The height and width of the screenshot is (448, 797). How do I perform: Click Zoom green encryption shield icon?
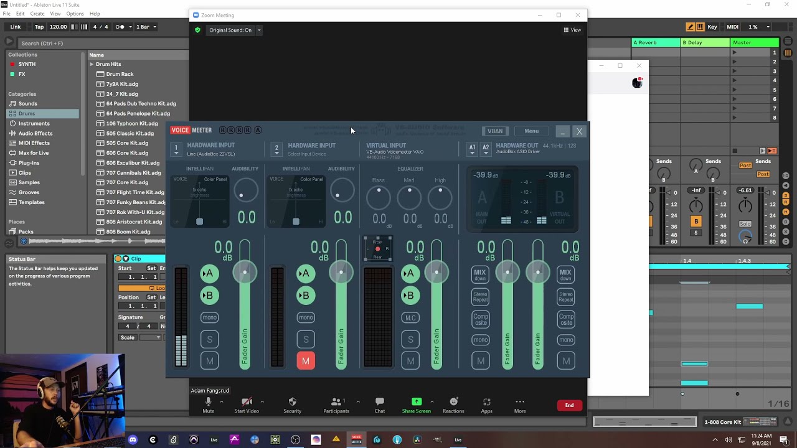(x=197, y=30)
